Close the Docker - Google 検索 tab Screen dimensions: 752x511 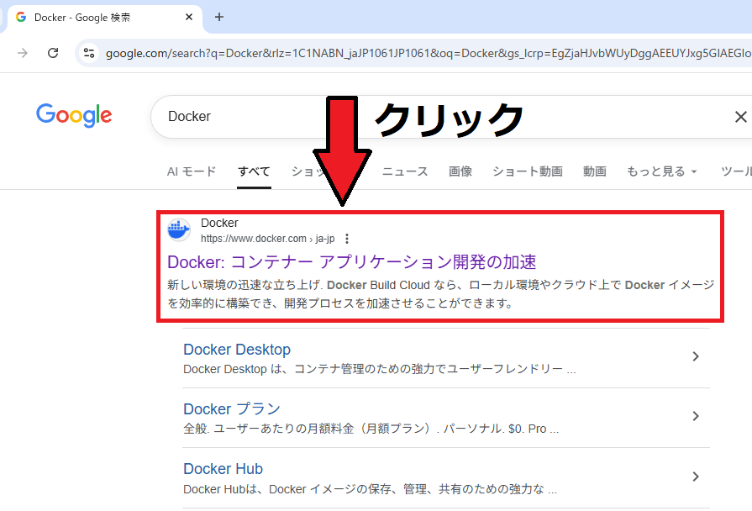190,17
